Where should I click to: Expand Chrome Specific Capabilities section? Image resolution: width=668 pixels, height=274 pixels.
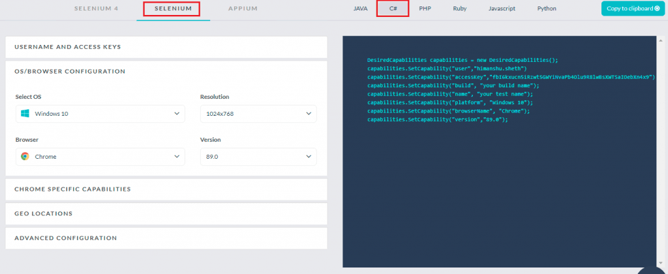[x=166, y=189]
